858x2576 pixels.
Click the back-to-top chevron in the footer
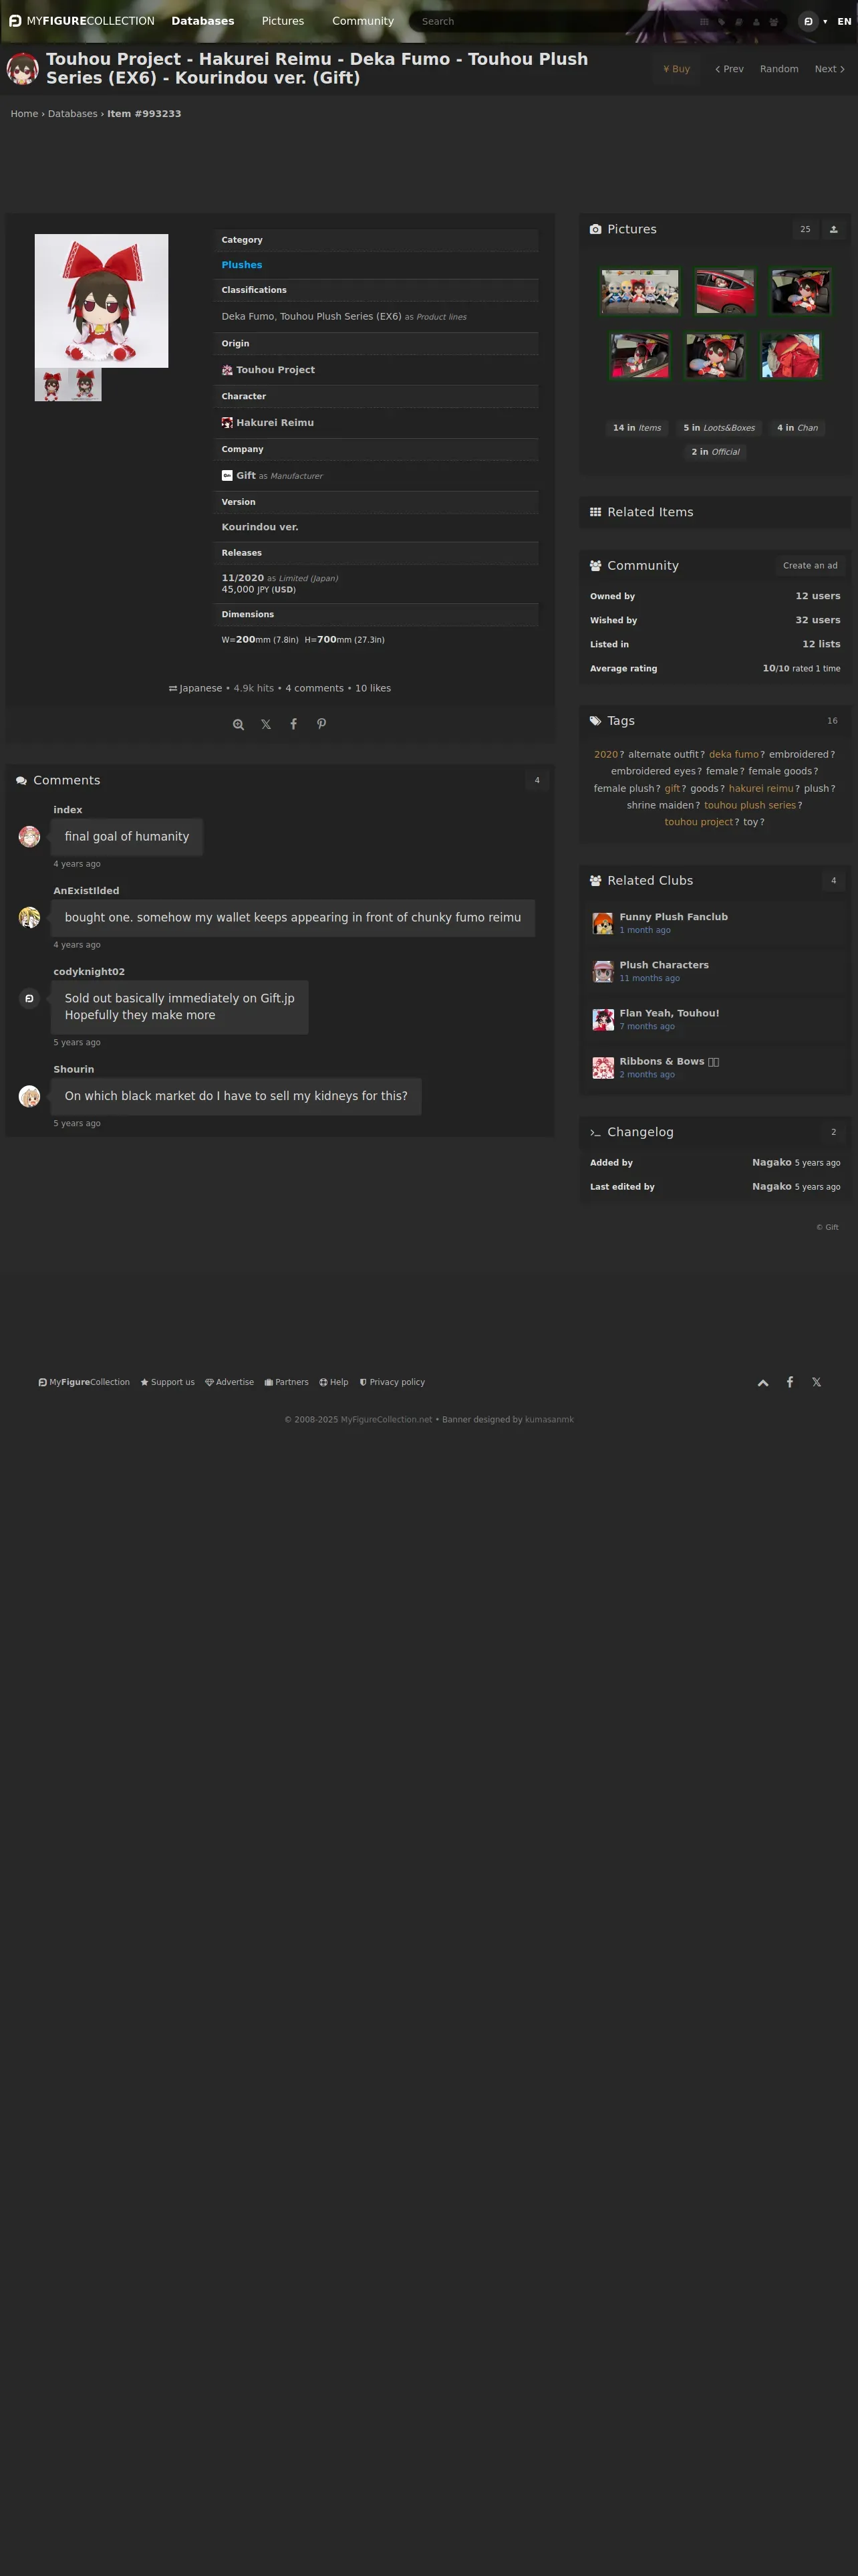(x=763, y=1383)
